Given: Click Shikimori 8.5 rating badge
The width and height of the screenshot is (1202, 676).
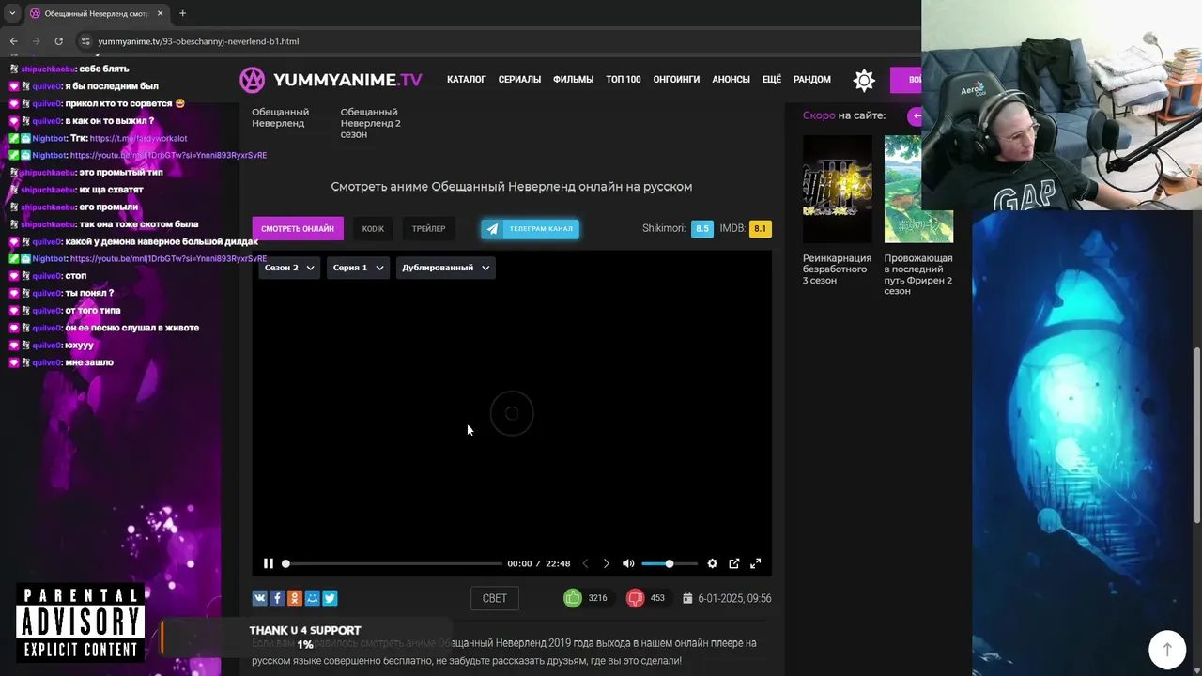Looking at the screenshot, I should point(702,228).
